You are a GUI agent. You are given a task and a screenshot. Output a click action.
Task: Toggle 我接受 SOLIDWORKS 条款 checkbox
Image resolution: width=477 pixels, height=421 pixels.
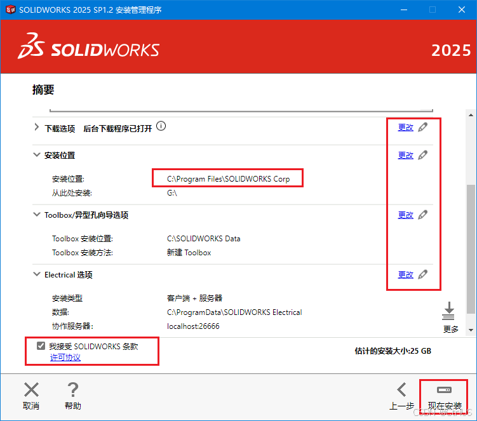[41, 346]
